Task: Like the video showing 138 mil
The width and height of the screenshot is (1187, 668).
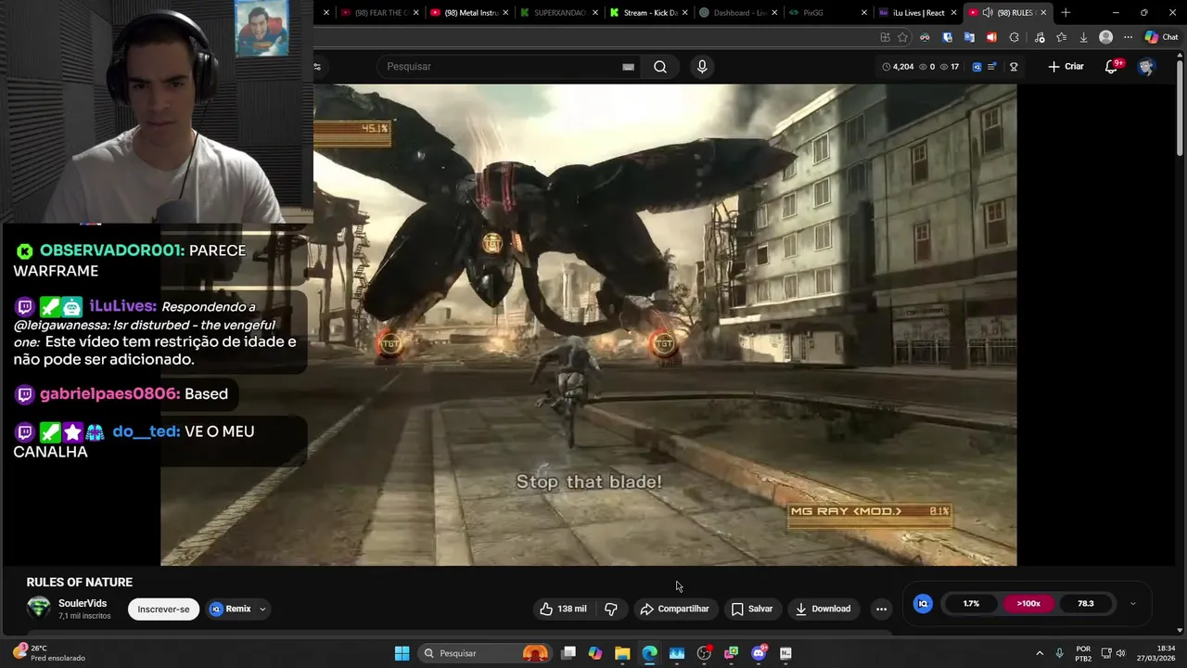Action: [563, 609]
